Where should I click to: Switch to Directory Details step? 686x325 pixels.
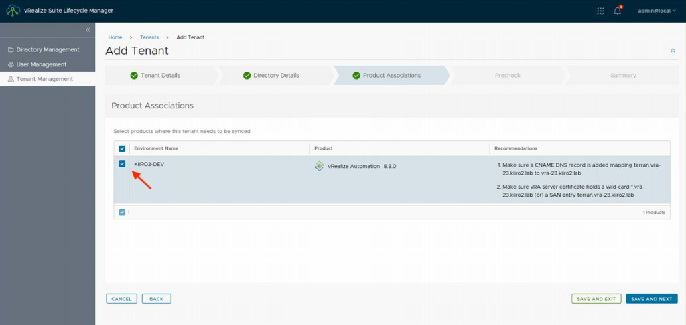click(x=277, y=75)
